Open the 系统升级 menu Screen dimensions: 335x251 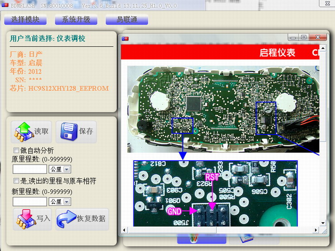[x=76, y=20]
